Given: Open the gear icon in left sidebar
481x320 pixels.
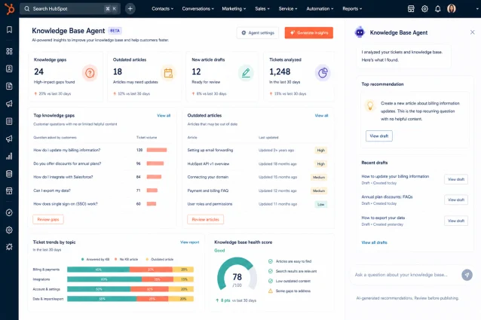Looking at the screenshot, I should pos(10,230).
